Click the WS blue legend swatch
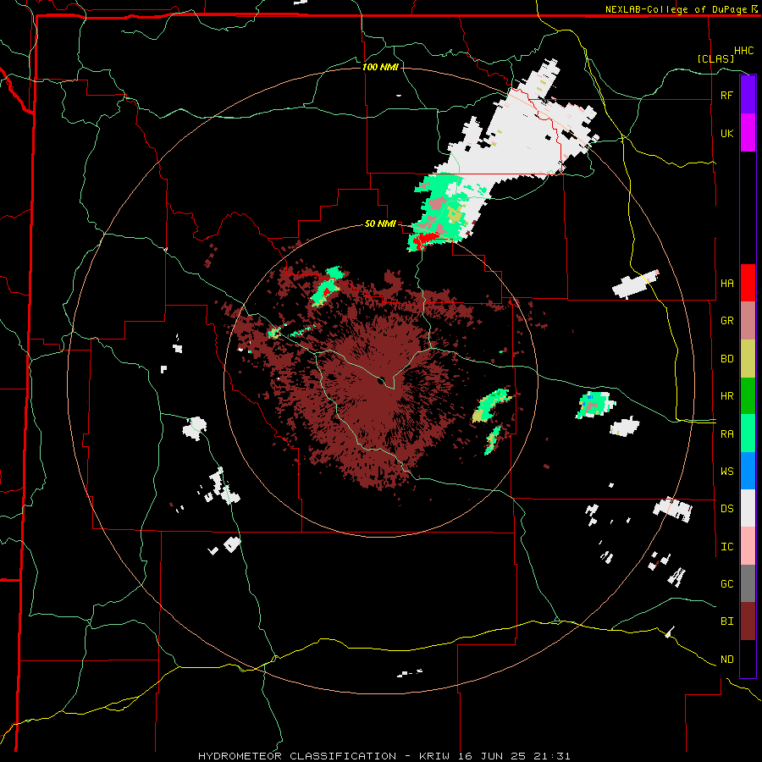 (x=748, y=471)
